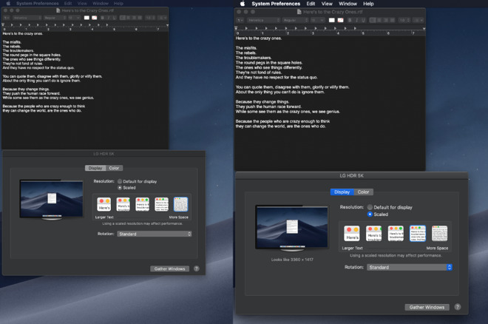
Task: Select Scaled radio in smaller dimmed window
Action: (120, 188)
